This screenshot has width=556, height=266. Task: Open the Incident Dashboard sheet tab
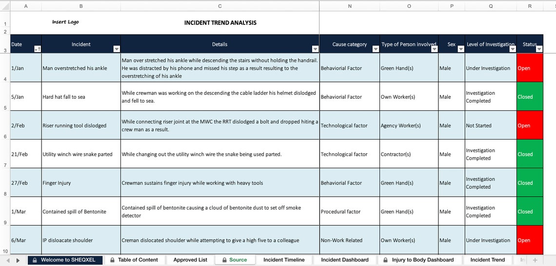345,260
